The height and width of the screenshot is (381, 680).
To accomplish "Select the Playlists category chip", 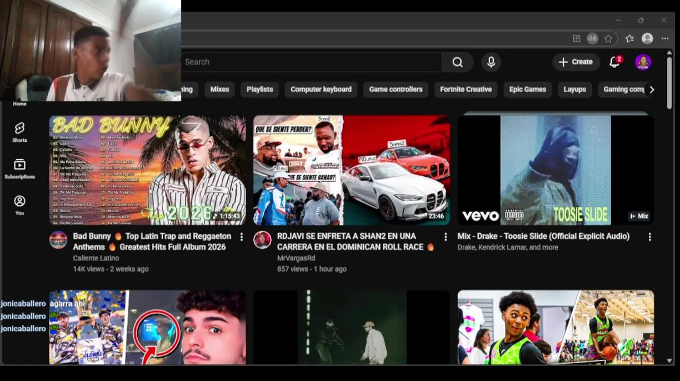I will coord(260,89).
